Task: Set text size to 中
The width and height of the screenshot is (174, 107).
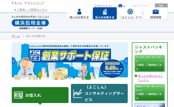Action: pyautogui.click(x=120, y=6)
